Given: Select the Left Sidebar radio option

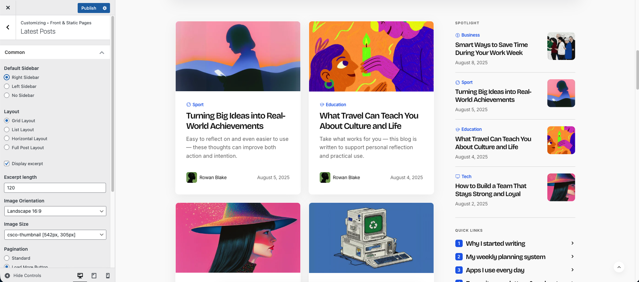Looking at the screenshot, I should pyautogui.click(x=7, y=86).
